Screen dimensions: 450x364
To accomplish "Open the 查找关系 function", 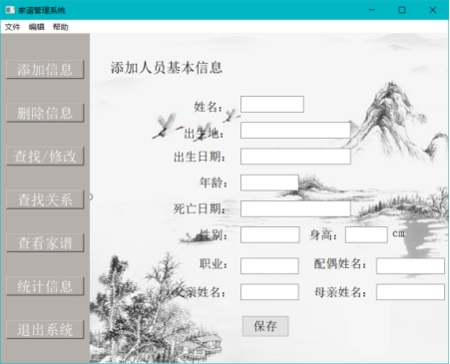I will pos(45,199).
